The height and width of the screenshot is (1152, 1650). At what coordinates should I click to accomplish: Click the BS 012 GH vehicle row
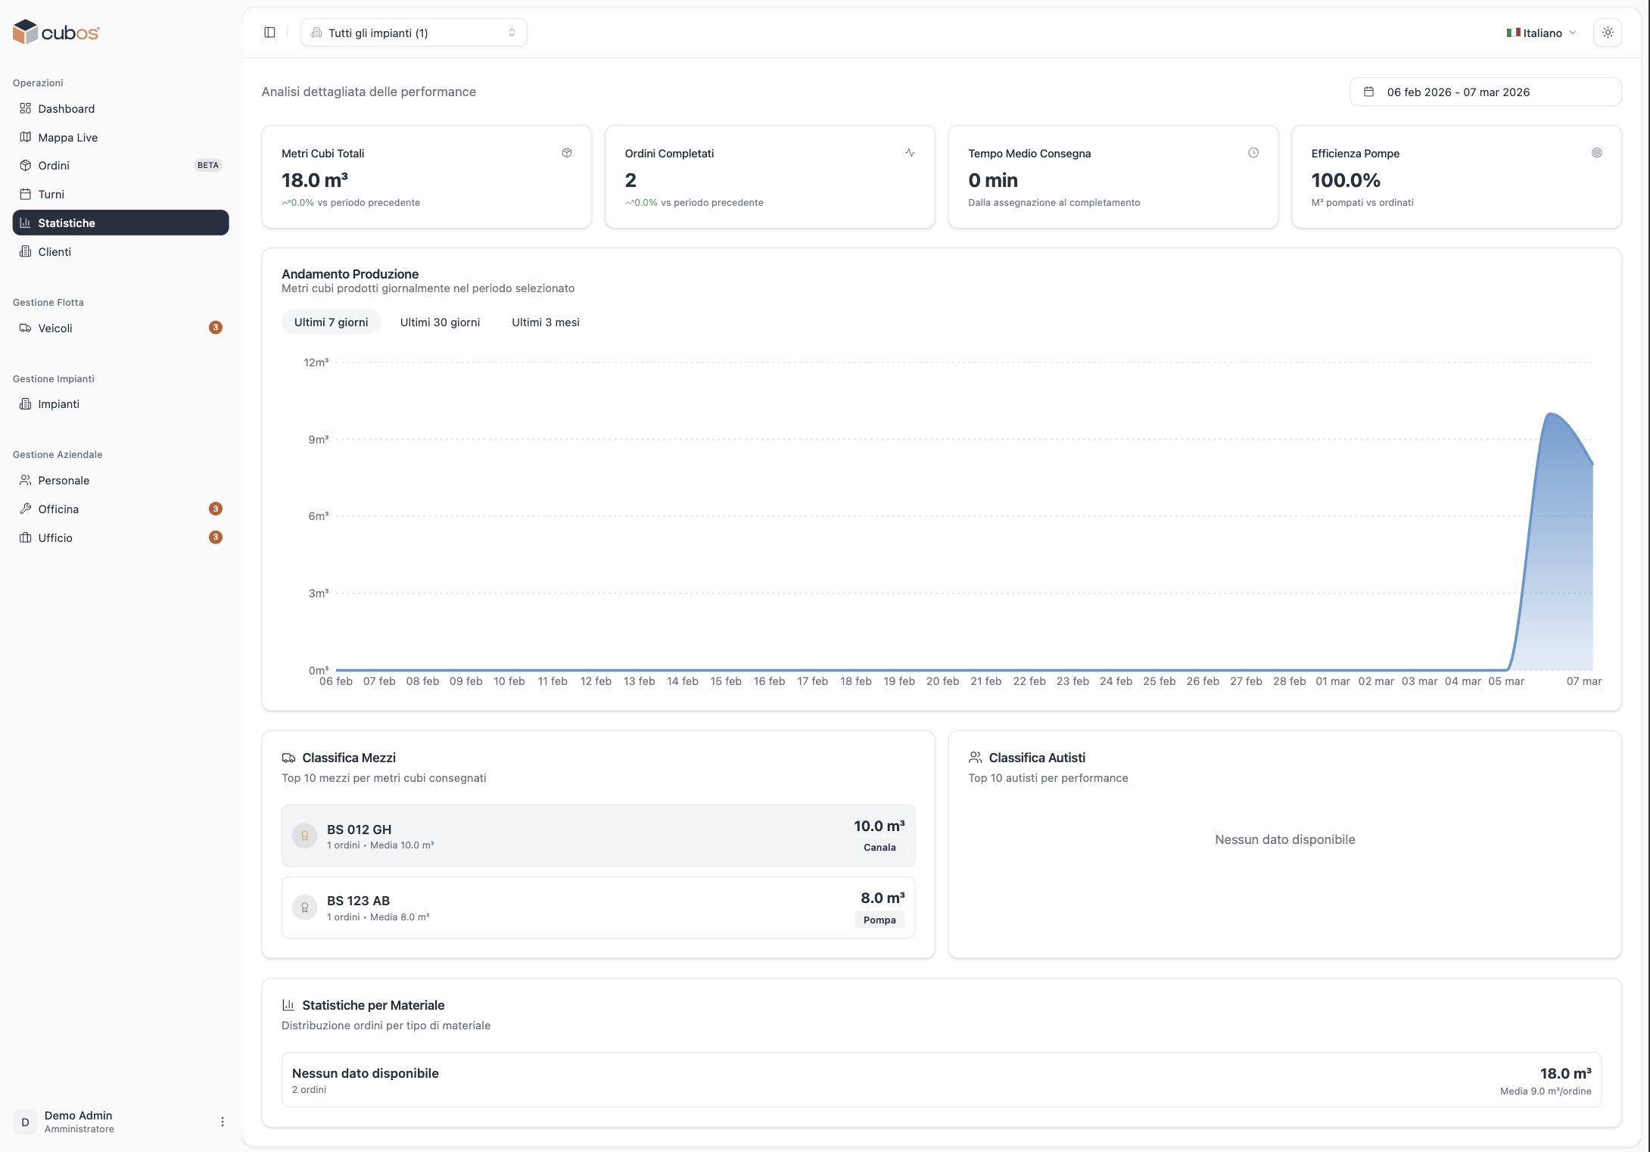click(597, 836)
